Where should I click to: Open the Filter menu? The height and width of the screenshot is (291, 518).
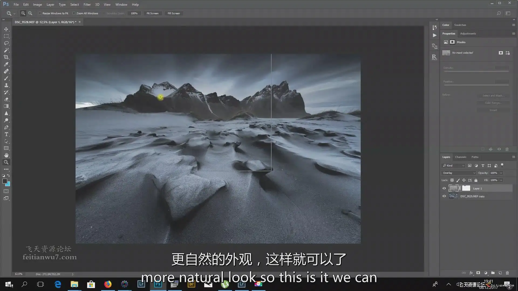[87, 5]
